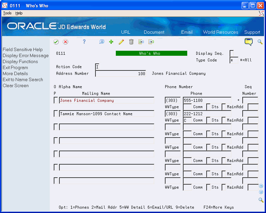Click the green plus add icon
Viewport: 266px width, 213px height.
(111, 42)
